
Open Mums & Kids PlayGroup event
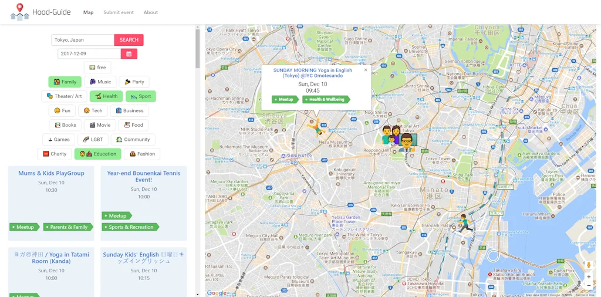(x=51, y=173)
